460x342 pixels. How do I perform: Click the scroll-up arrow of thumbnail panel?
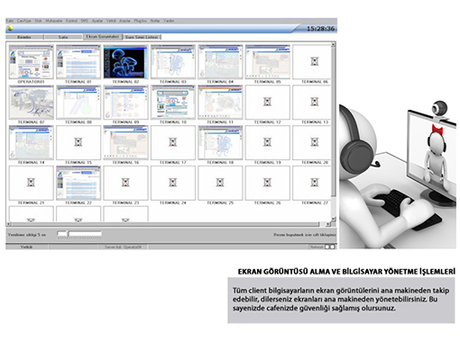point(333,44)
